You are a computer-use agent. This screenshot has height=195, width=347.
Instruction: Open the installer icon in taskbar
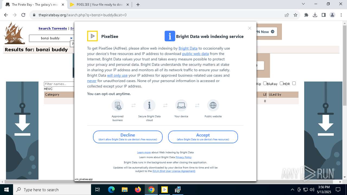(178, 190)
